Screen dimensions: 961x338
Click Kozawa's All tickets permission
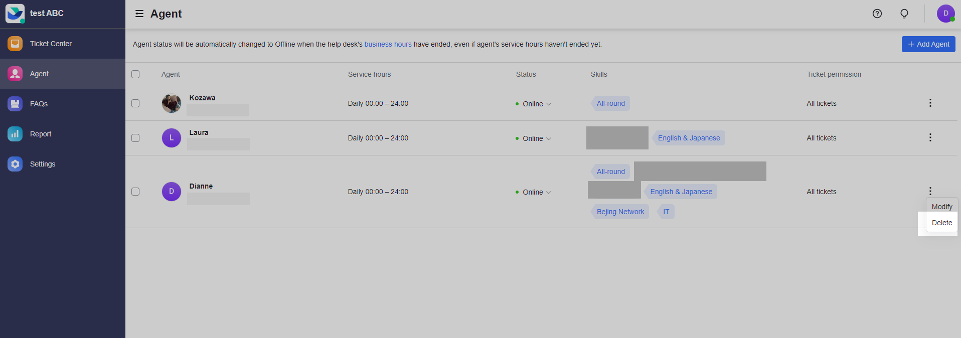[822, 103]
